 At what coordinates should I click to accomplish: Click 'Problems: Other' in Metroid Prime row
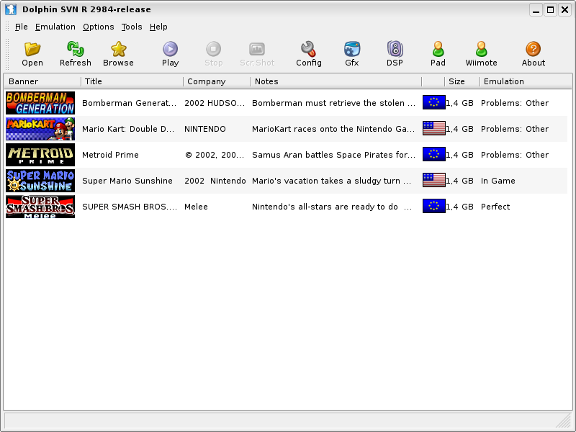(515, 155)
